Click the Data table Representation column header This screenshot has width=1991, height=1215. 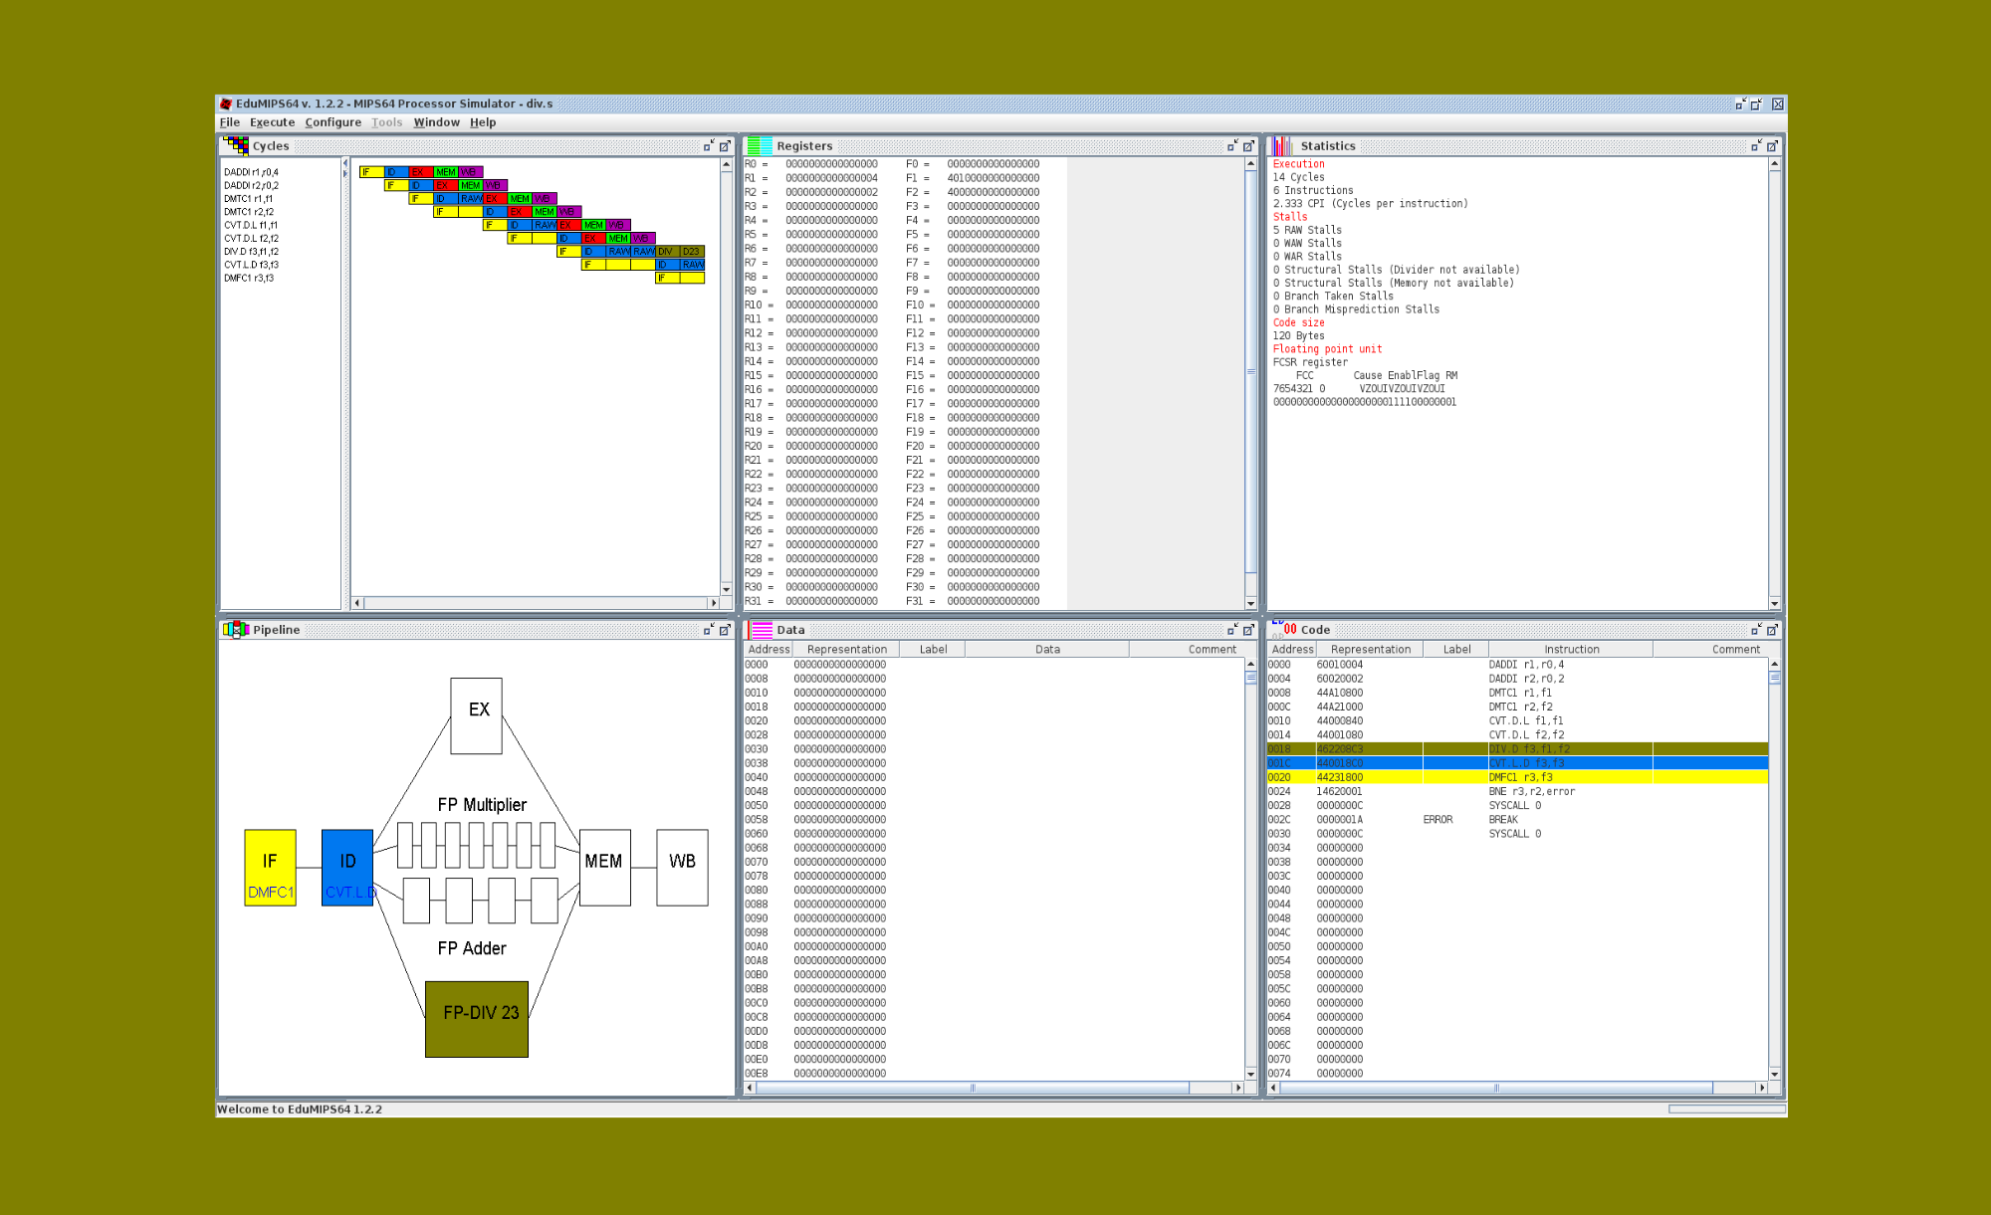(846, 649)
